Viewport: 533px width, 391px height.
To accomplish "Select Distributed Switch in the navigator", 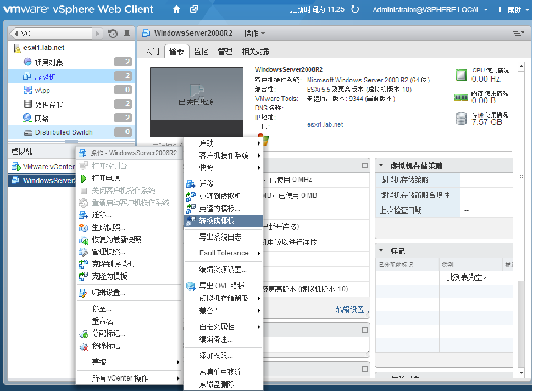I will tap(71, 132).
